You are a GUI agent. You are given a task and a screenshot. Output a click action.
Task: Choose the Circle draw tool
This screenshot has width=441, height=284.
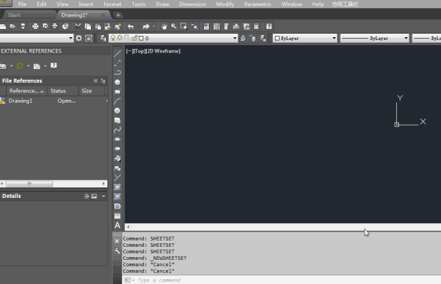[118, 110]
